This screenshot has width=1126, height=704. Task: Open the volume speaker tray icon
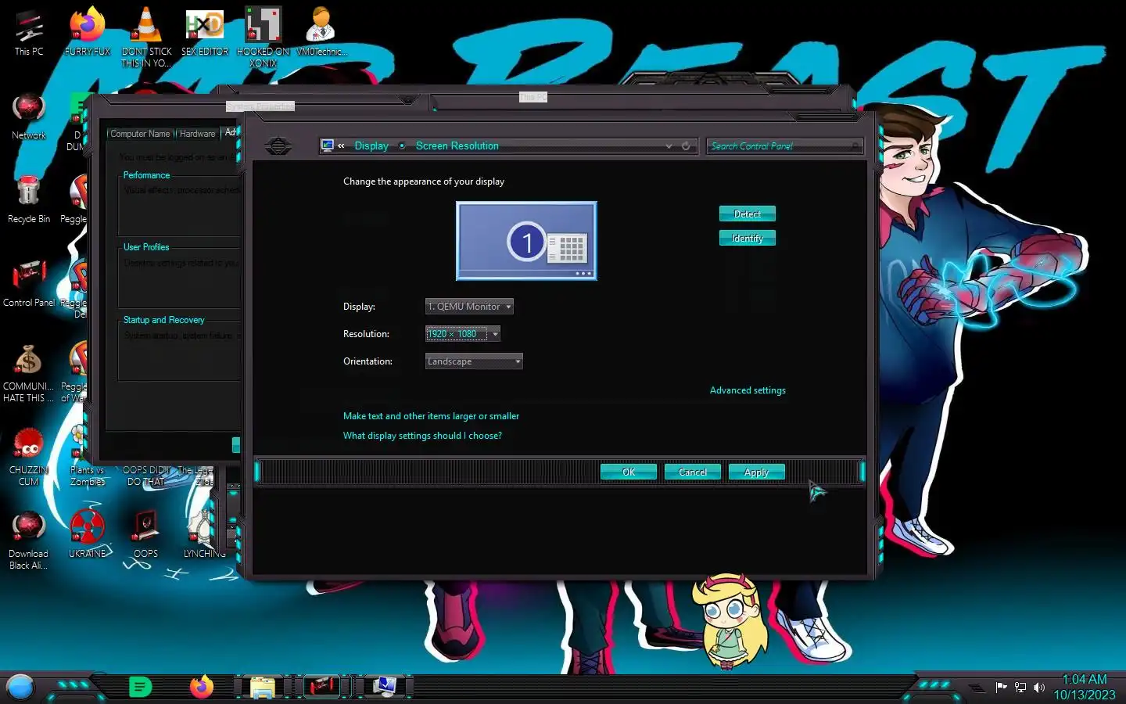coord(1039,688)
